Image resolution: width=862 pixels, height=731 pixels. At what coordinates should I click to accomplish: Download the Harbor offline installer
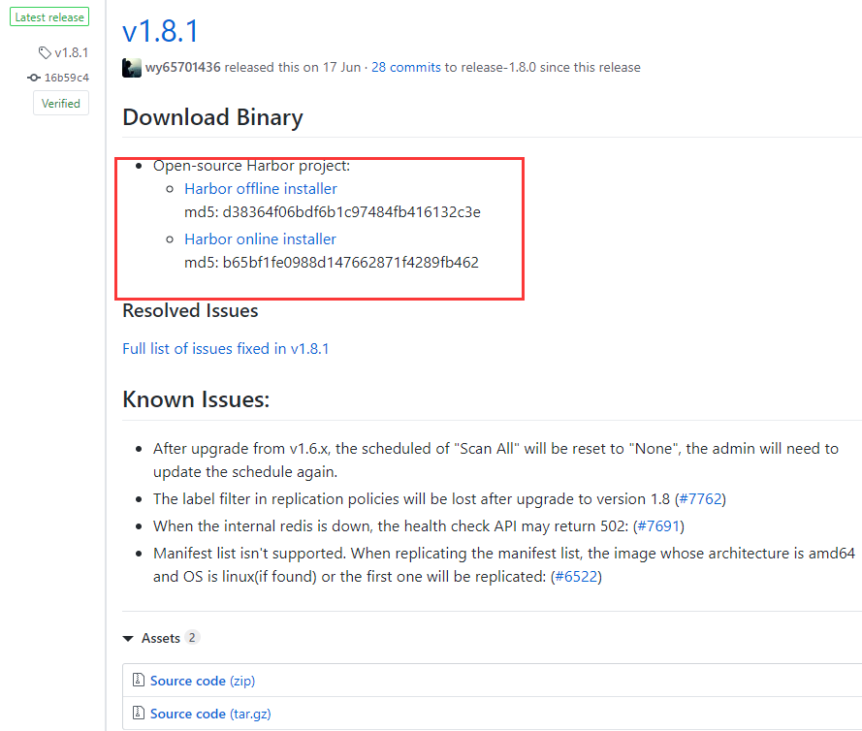click(x=261, y=188)
